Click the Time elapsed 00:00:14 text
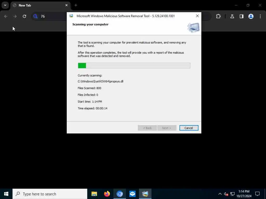This screenshot has height=199, width=266. pos(92,108)
